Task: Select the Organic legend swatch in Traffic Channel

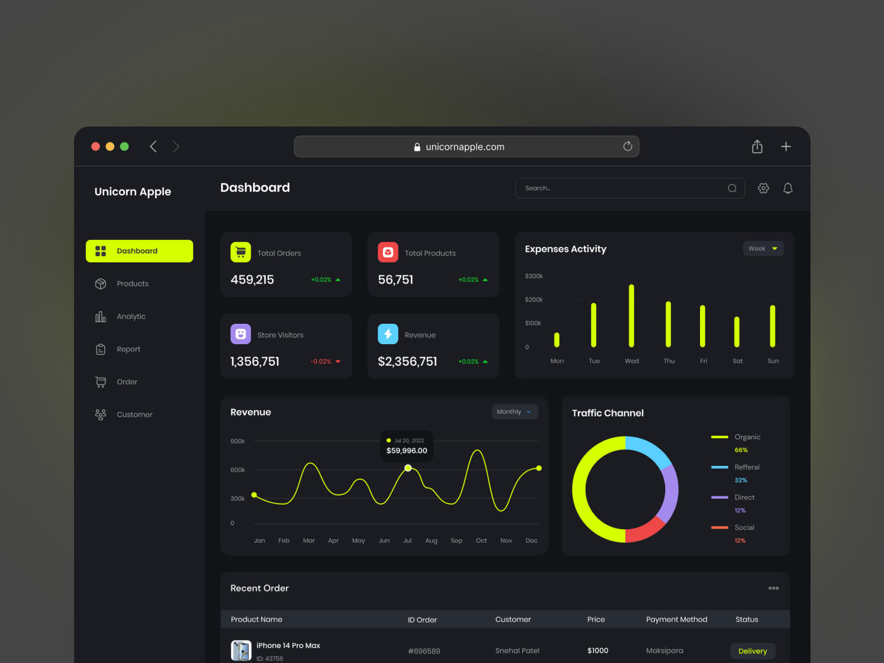Action: pyautogui.click(x=719, y=436)
